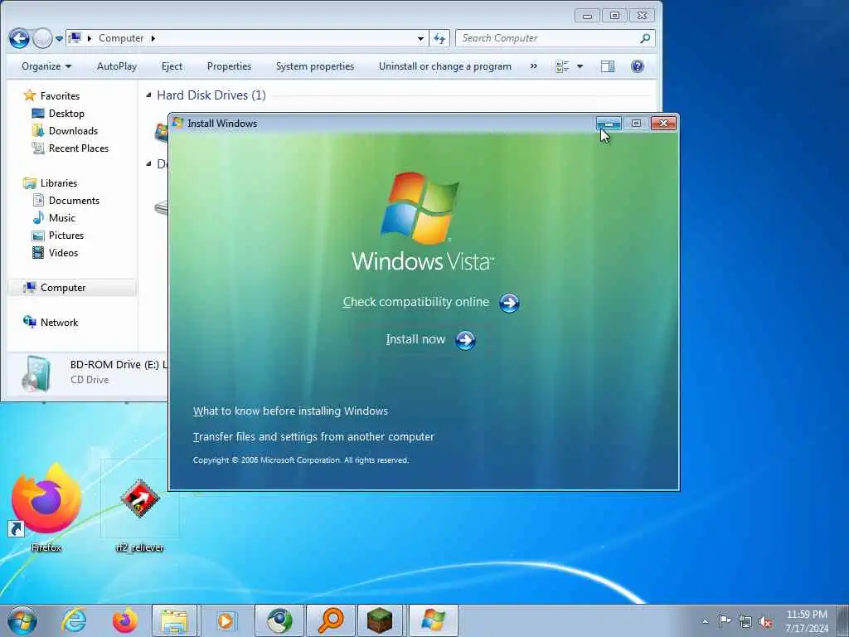Launch Internet Explorer from the taskbar
Screen dimensions: 849x637
(74, 620)
